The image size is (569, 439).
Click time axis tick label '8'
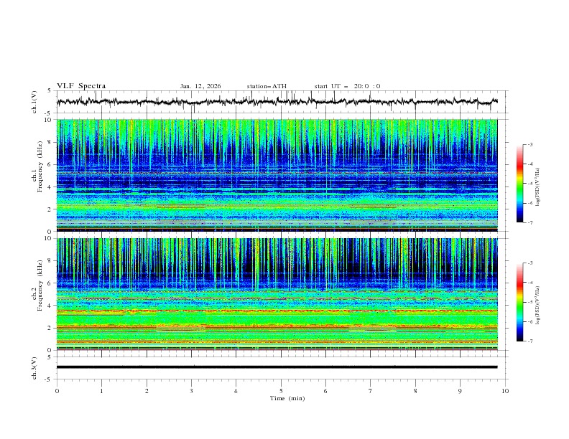[x=415, y=391]
